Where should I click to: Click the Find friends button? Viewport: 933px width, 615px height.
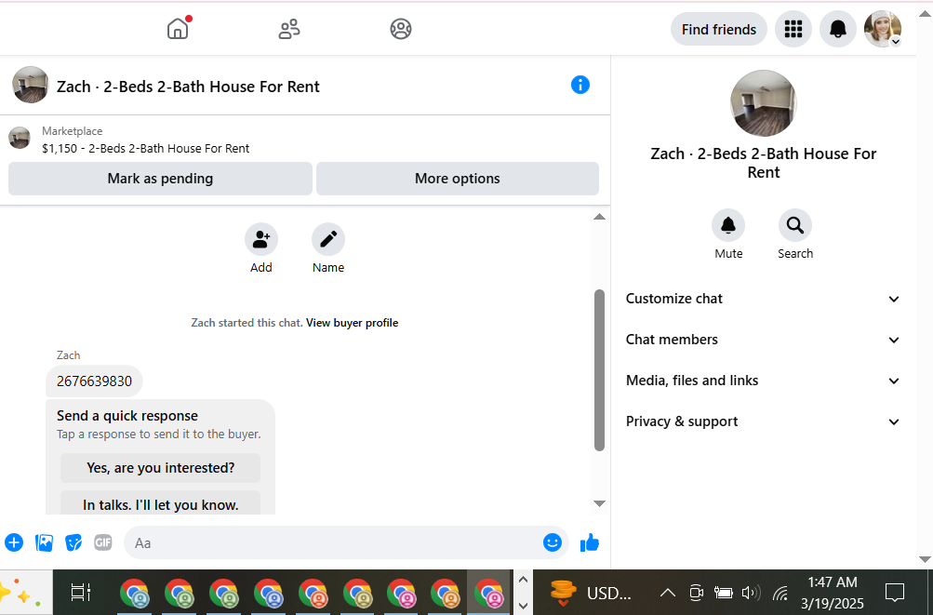pyautogui.click(x=719, y=29)
